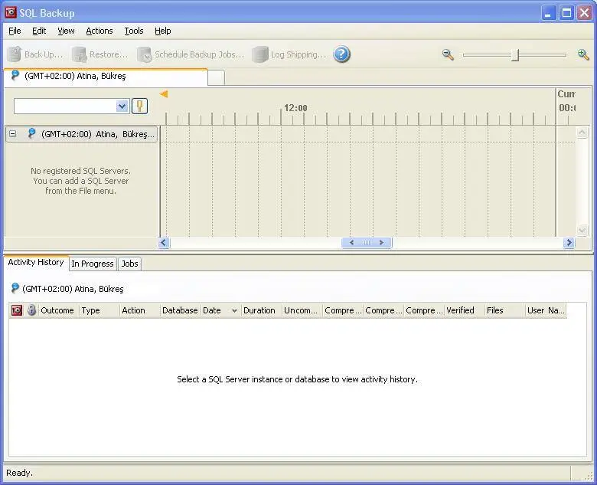The height and width of the screenshot is (485, 597).
Task: Switch to the Jobs tab
Action: [129, 264]
